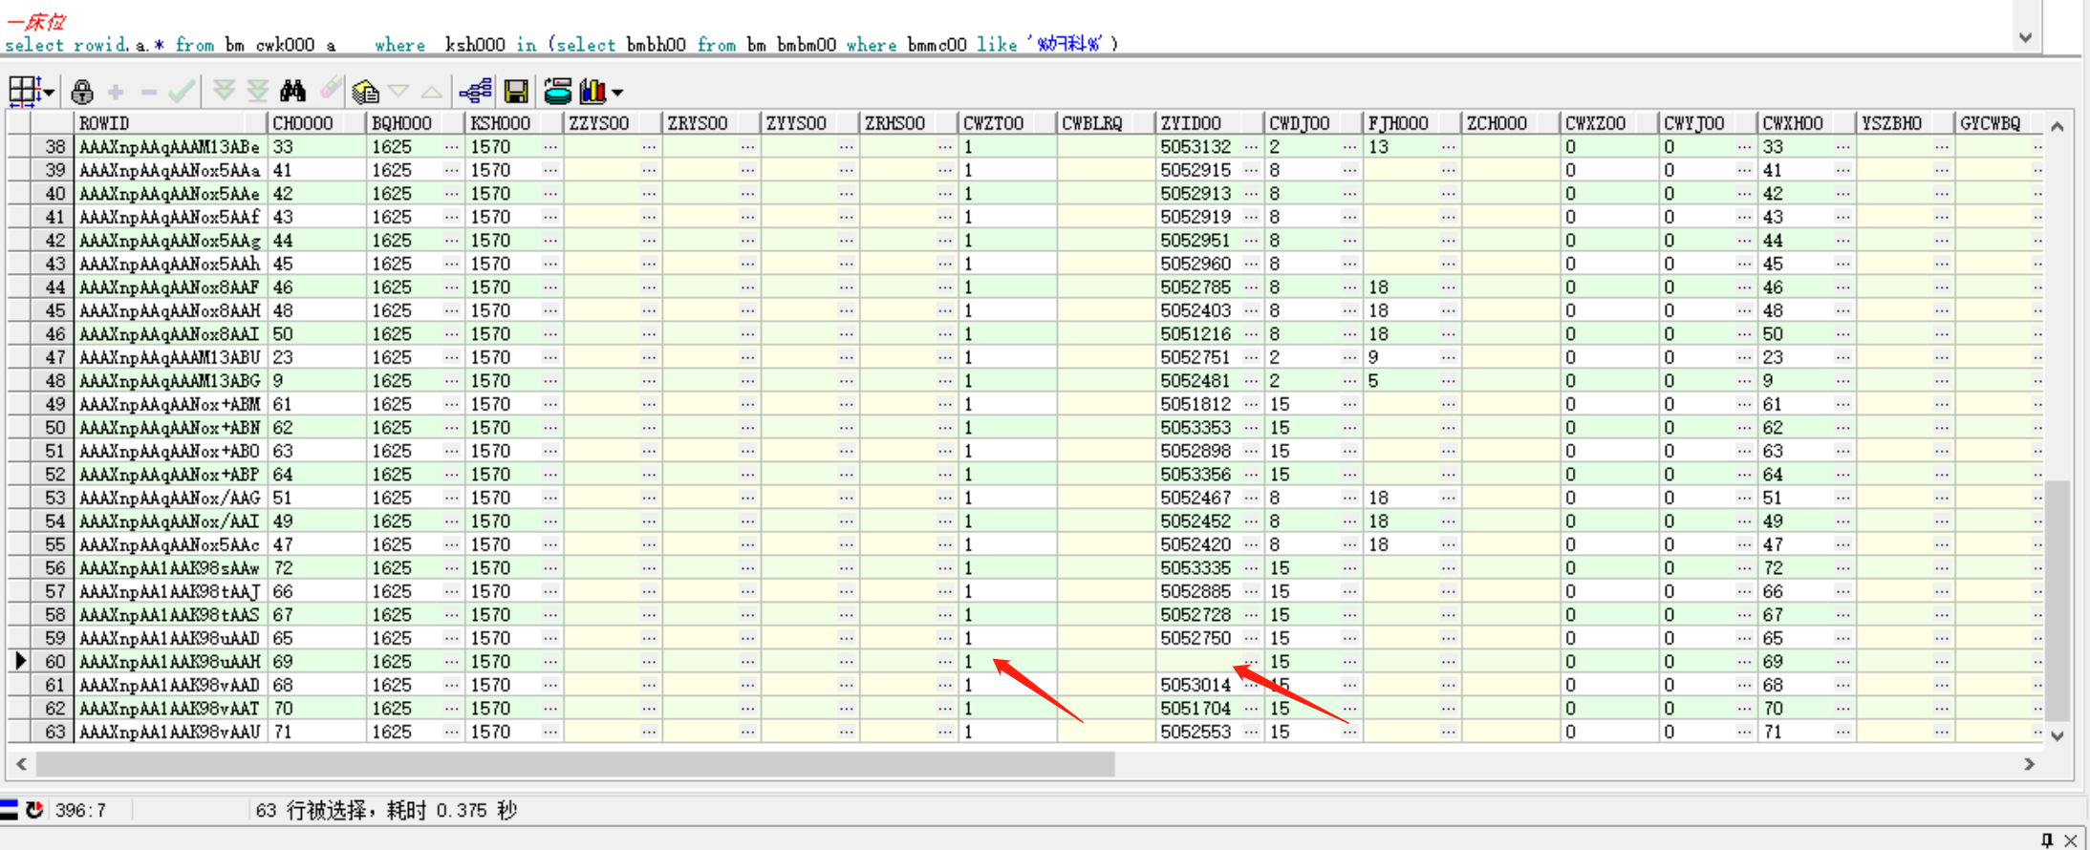The image size is (2090, 850).
Task: Click the CWDJ00 column header
Action: (1314, 123)
